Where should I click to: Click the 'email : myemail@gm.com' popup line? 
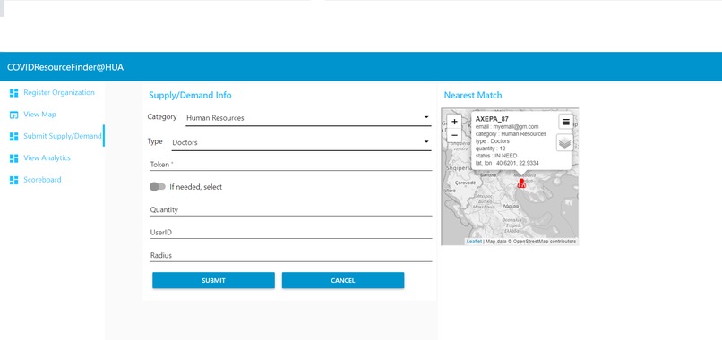(x=507, y=126)
